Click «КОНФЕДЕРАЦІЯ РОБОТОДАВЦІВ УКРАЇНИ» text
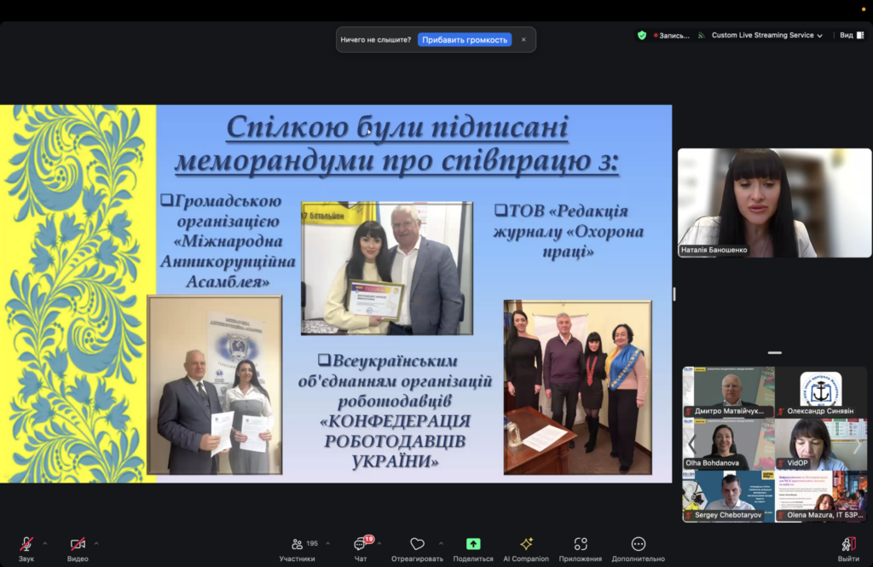The image size is (873, 567). coord(396,441)
